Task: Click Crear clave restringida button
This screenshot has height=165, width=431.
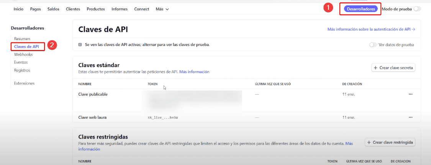Action: coord(390,142)
